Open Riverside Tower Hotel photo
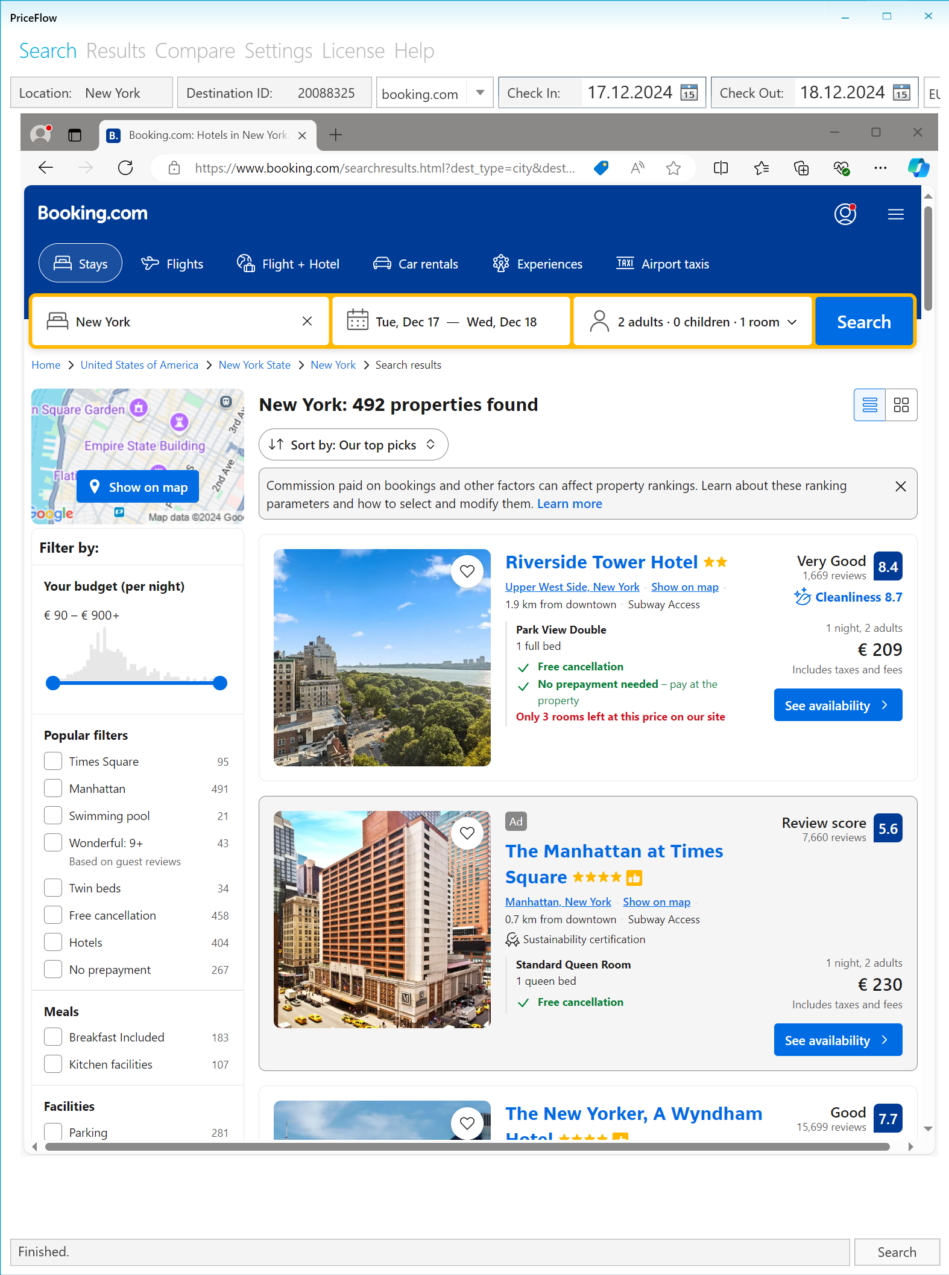Image resolution: width=949 pixels, height=1275 pixels. click(x=382, y=658)
